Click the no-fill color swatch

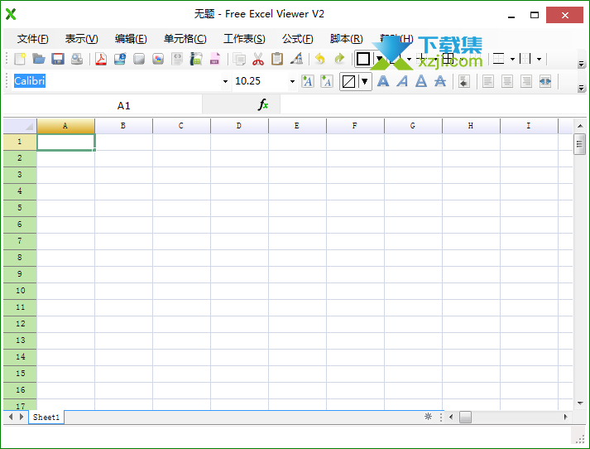[349, 81]
